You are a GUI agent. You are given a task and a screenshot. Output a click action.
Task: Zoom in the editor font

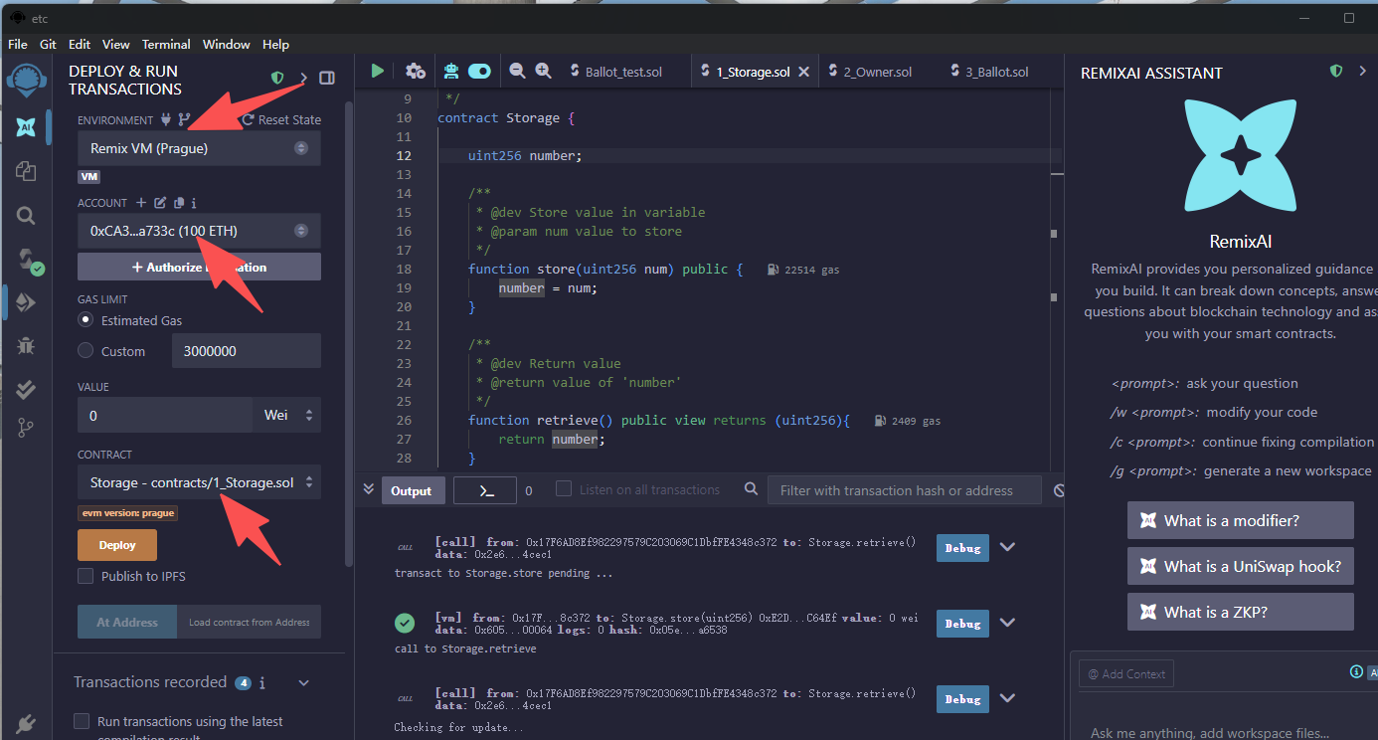pos(543,71)
